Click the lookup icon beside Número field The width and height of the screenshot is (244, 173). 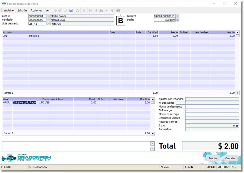pos(177,16)
